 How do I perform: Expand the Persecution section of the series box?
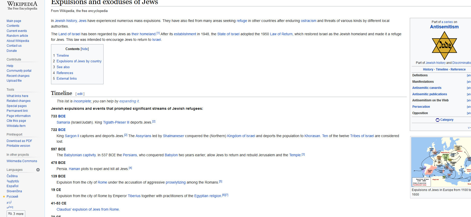pyautogui.click(x=468, y=107)
